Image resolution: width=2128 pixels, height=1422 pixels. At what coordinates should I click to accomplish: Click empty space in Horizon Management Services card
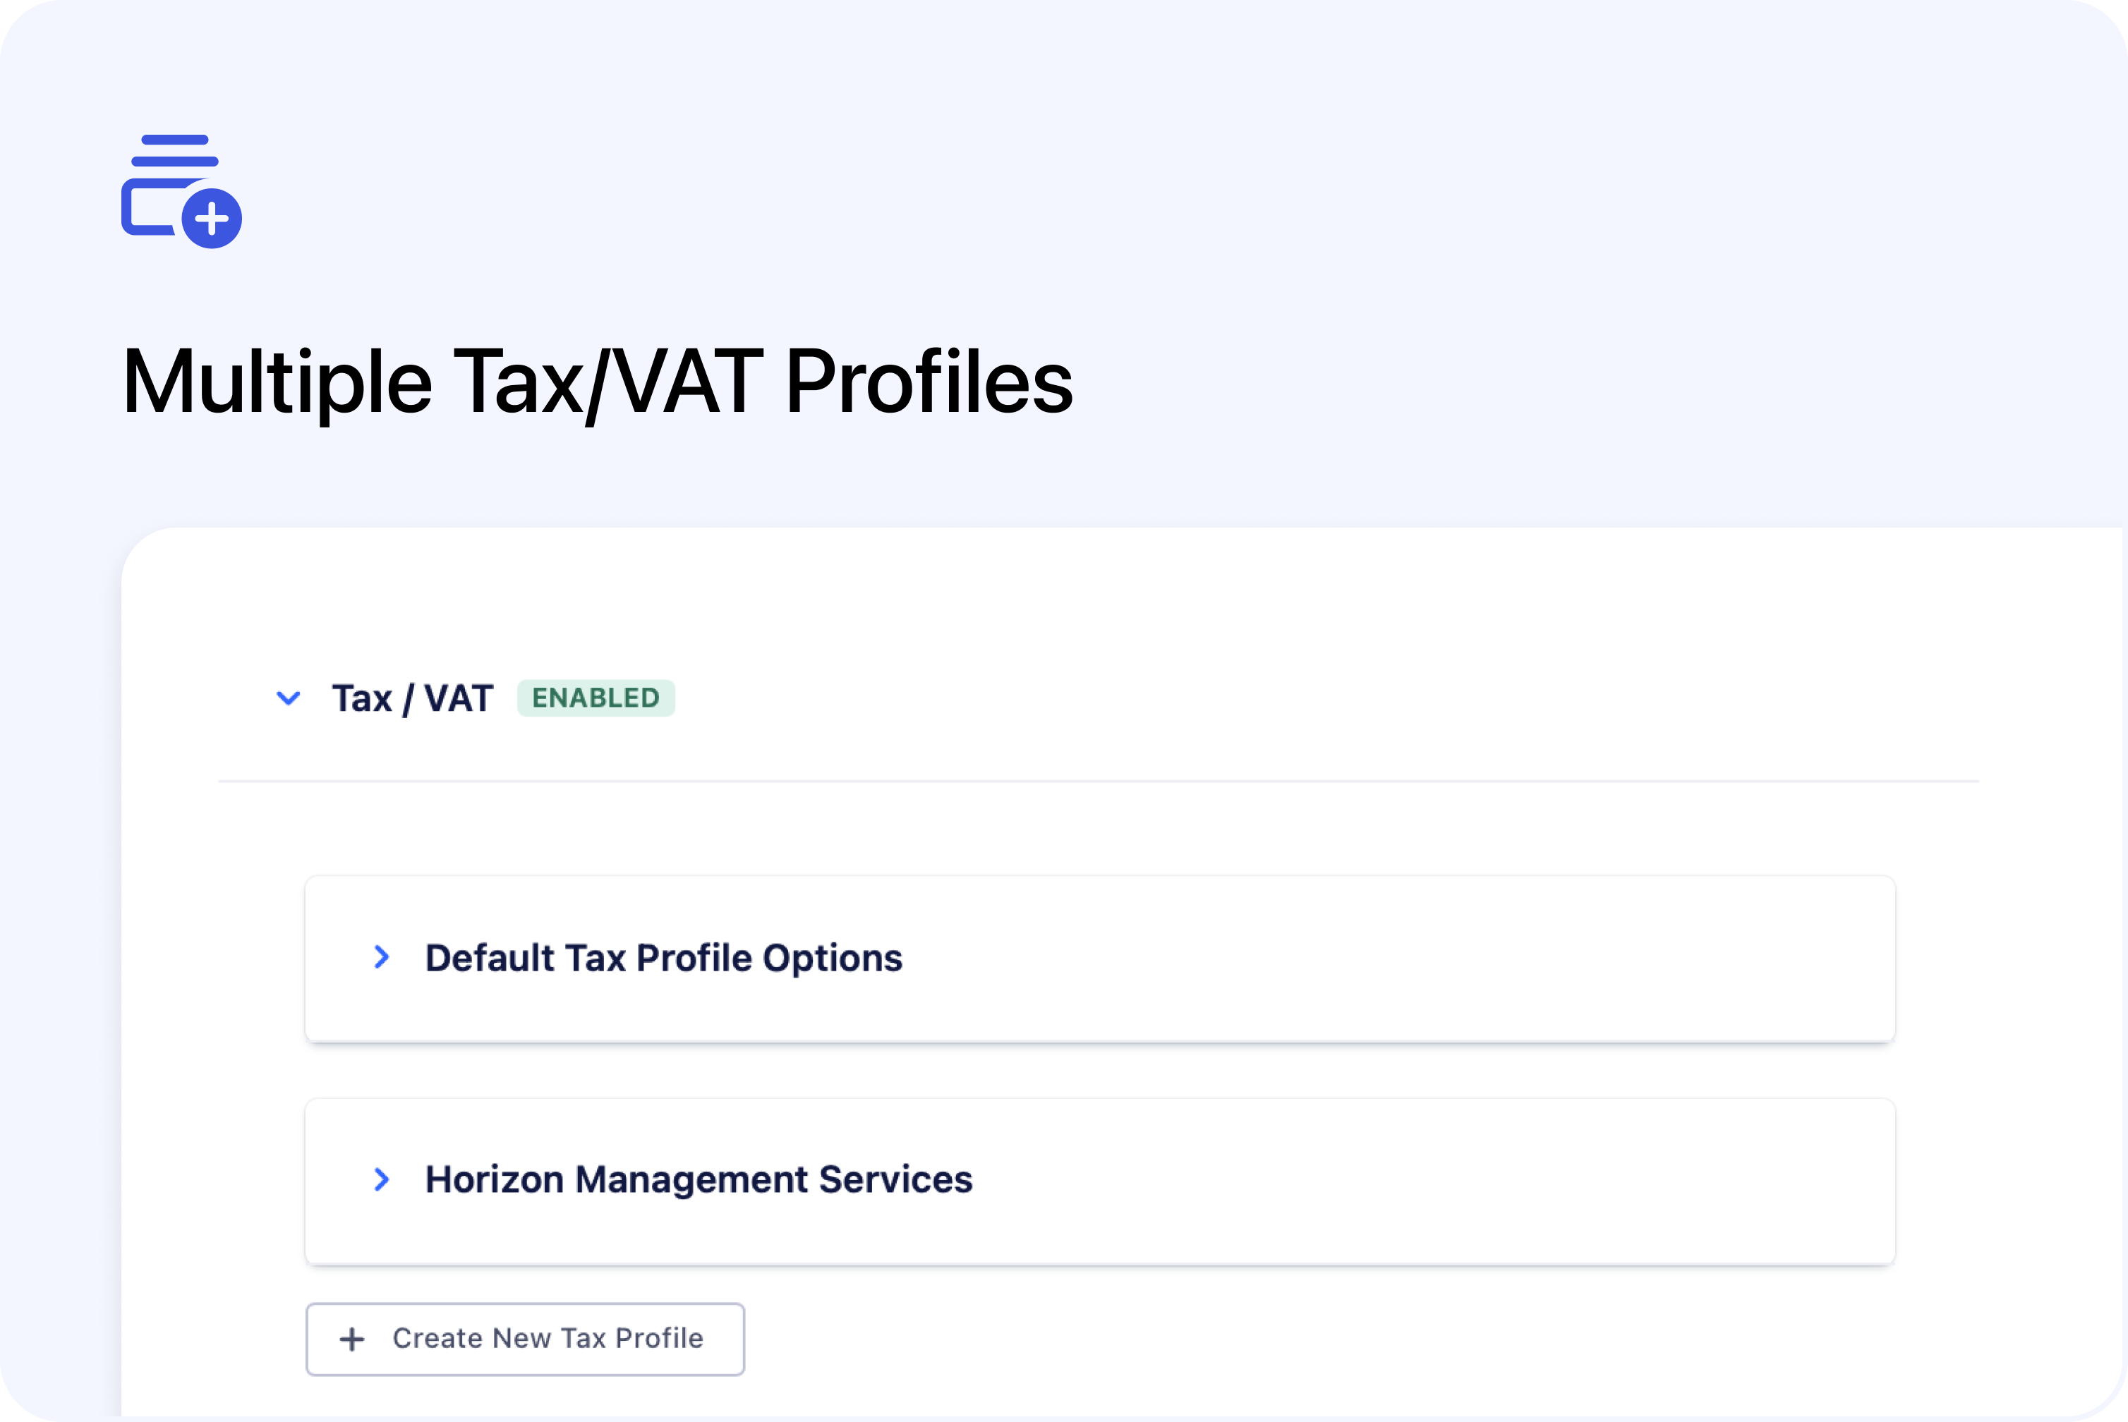coord(1406,1179)
